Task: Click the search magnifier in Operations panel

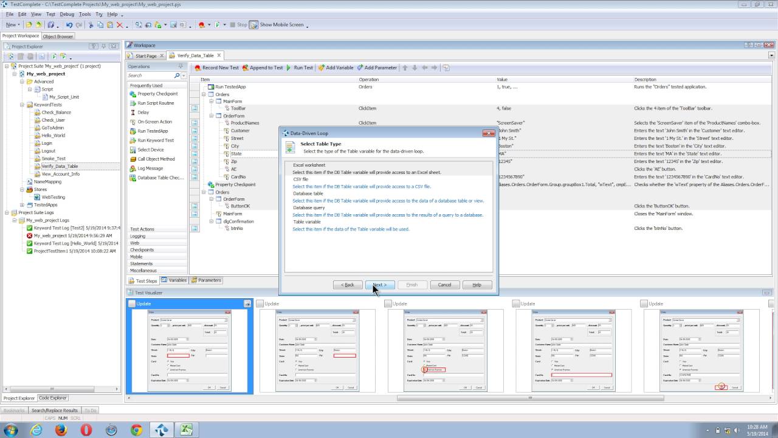Action: tap(177, 75)
